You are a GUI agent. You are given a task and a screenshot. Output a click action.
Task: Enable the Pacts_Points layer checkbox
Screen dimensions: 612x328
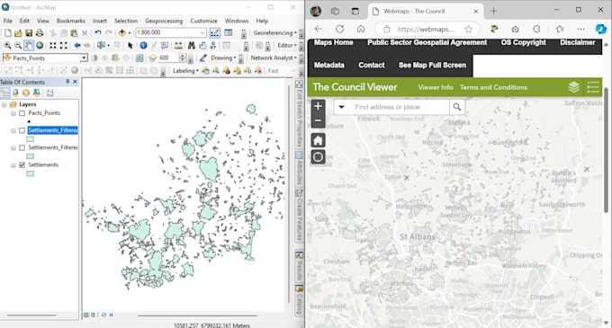[22, 113]
